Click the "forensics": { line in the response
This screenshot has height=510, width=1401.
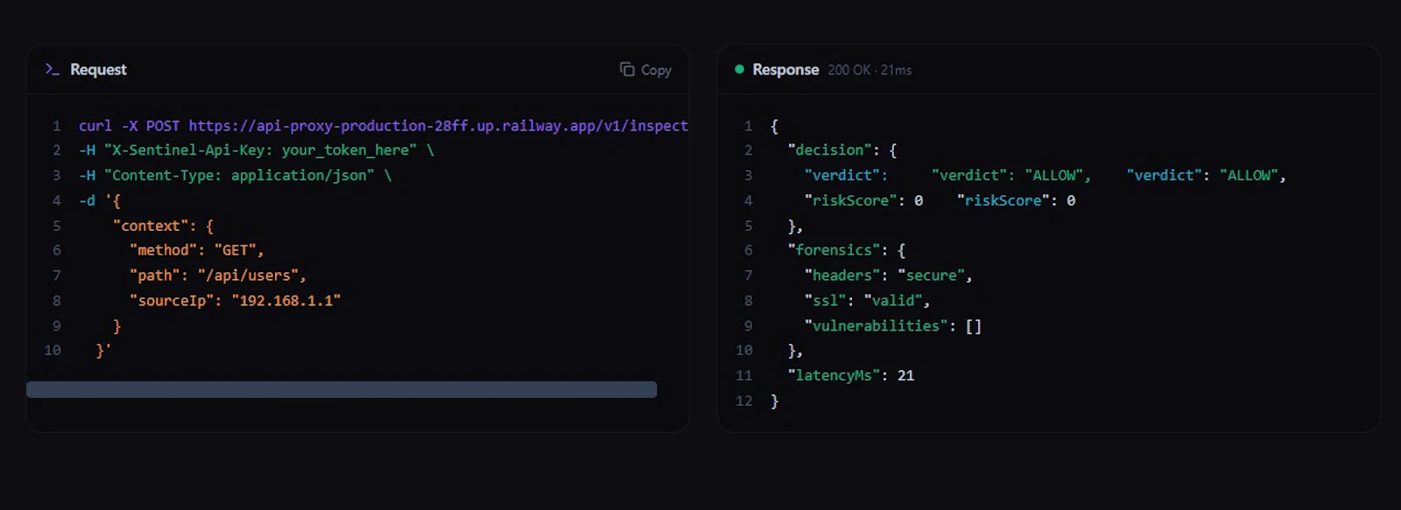pyautogui.click(x=847, y=250)
